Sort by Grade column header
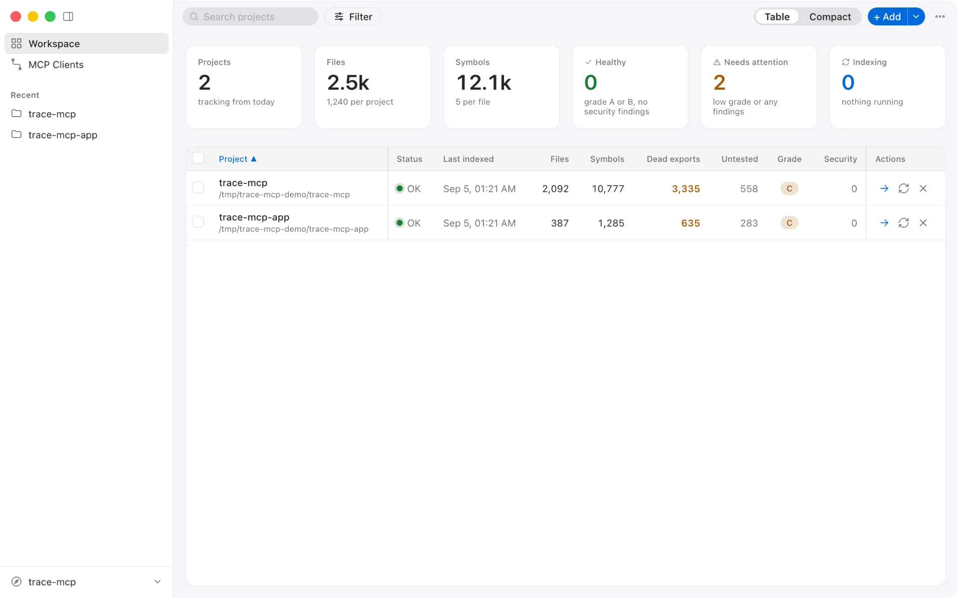Image resolution: width=958 pixels, height=598 pixels. (789, 159)
